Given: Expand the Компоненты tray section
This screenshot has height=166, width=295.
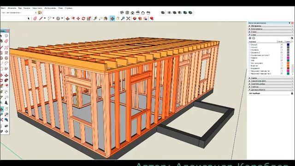Looking at the screenshot, I should click(x=270, y=29).
